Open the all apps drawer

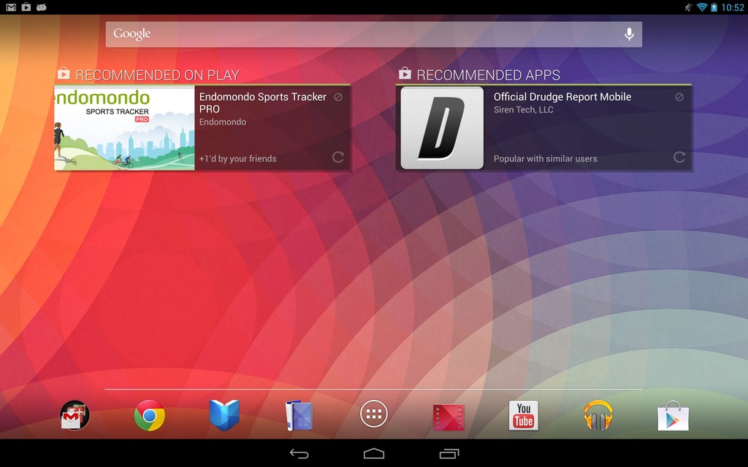(x=373, y=414)
